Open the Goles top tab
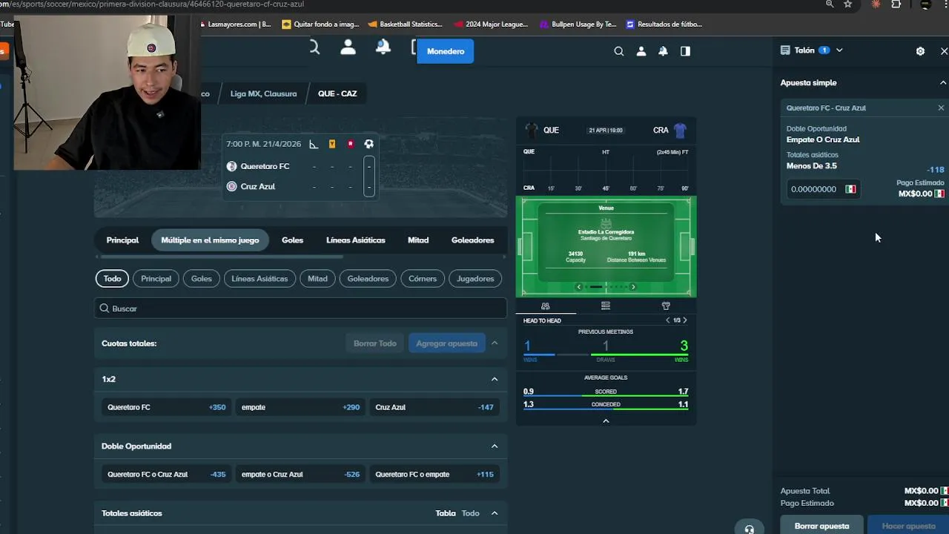This screenshot has height=534, width=949. [292, 240]
